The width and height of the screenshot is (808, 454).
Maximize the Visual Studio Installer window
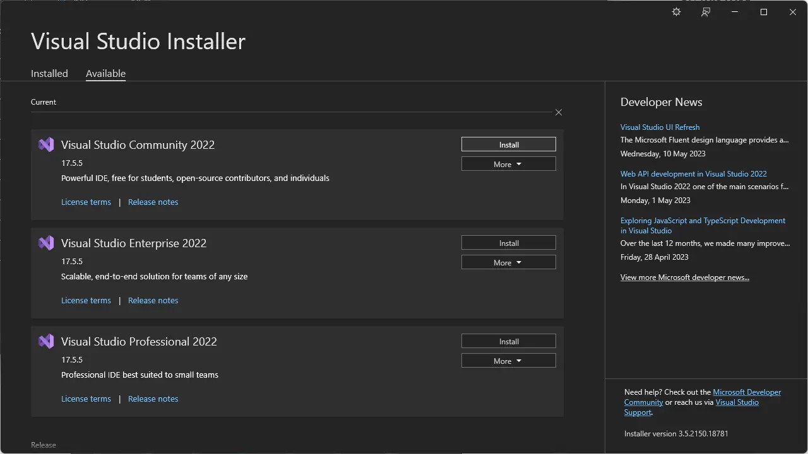(764, 12)
